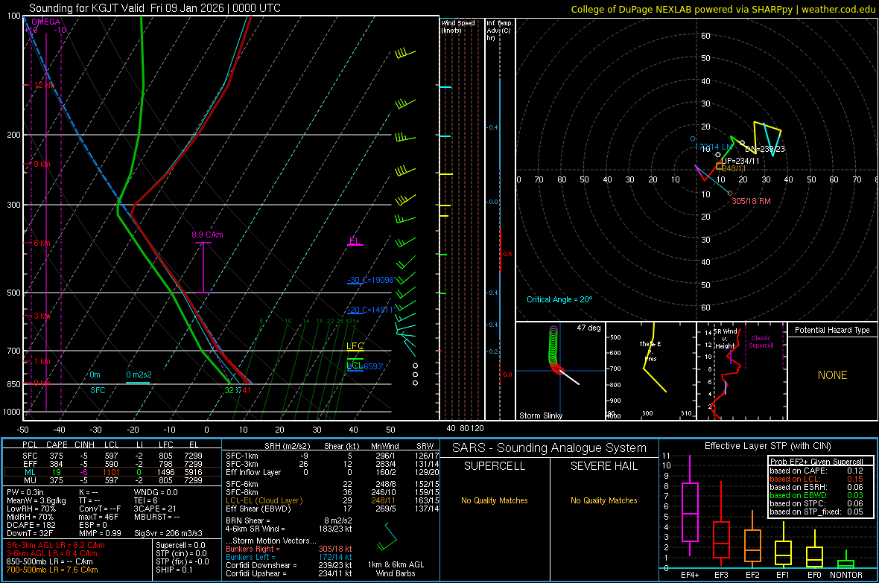This screenshot has height=583, width=879.
Task: Click the MeanW = 3.6g/kg value
Action: (x=36, y=500)
